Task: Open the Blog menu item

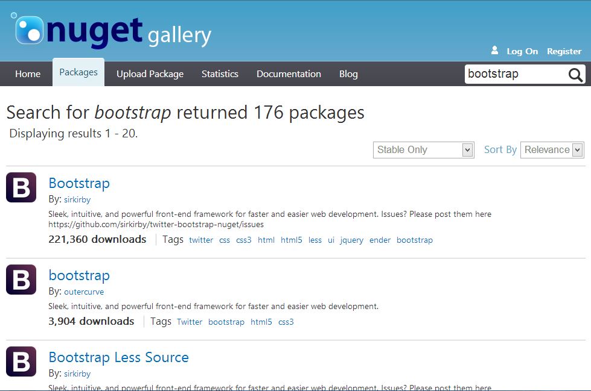Action: point(348,74)
